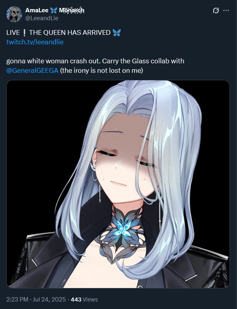Click the '(the irony is not lost on me)' text

coord(102,70)
